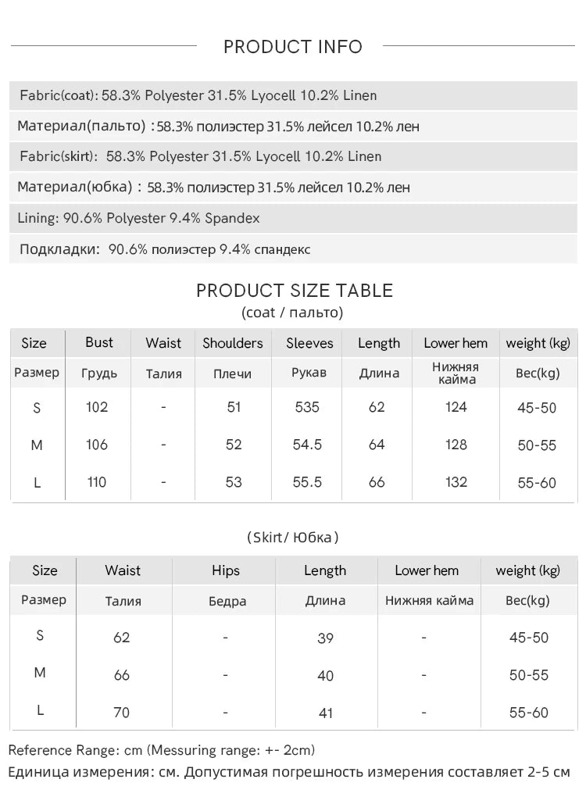Image resolution: width=586 pixels, height=797 pixels.
Task: Select skirt weight range 55-60
Action: tap(528, 713)
